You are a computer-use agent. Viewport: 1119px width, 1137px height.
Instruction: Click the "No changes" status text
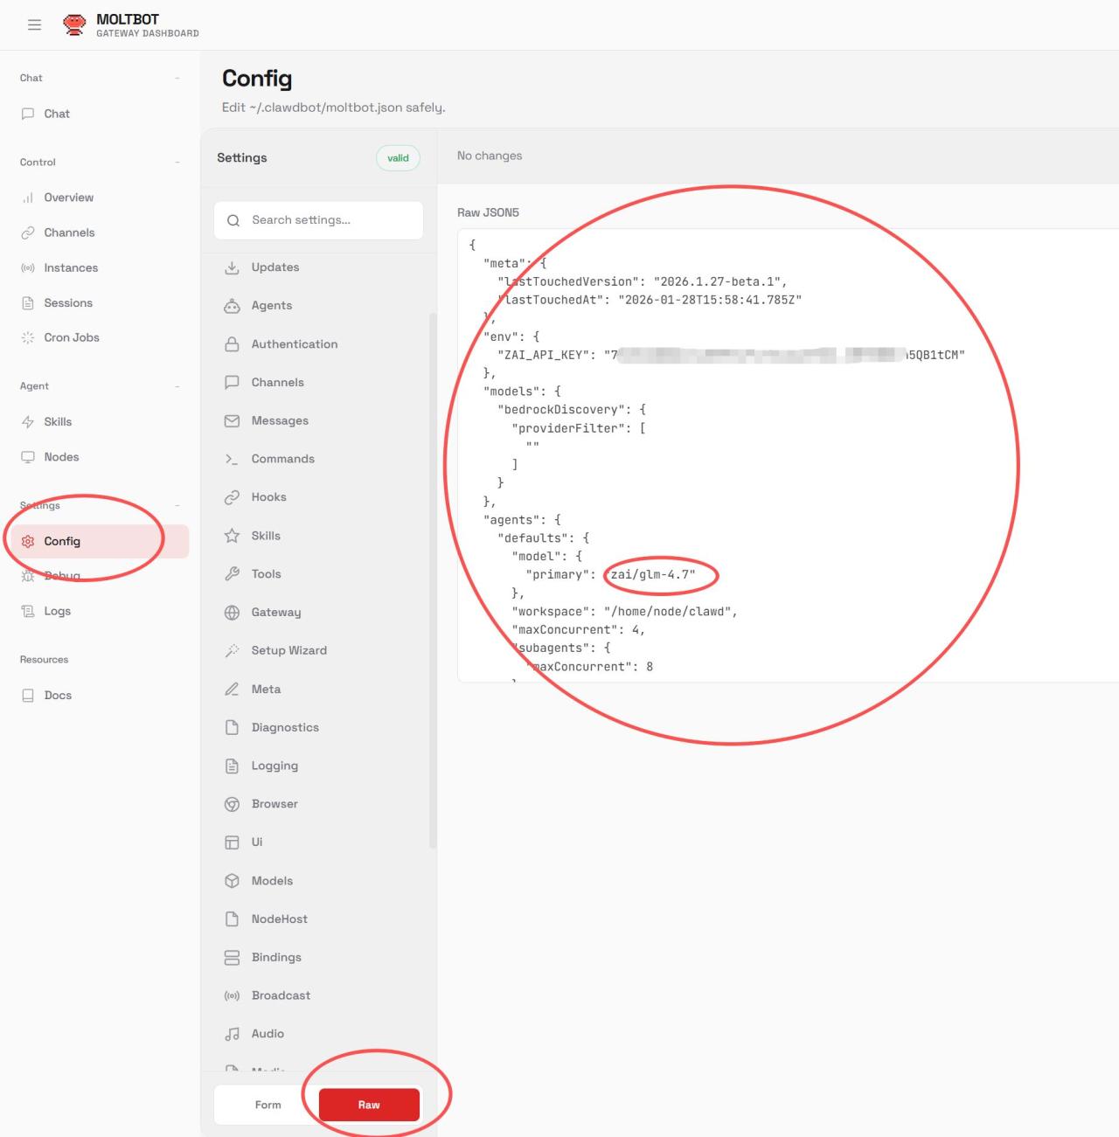(490, 156)
